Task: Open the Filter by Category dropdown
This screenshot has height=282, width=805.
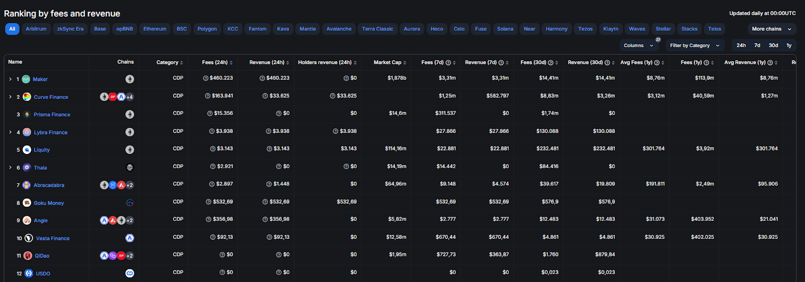Action: tap(695, 46)
